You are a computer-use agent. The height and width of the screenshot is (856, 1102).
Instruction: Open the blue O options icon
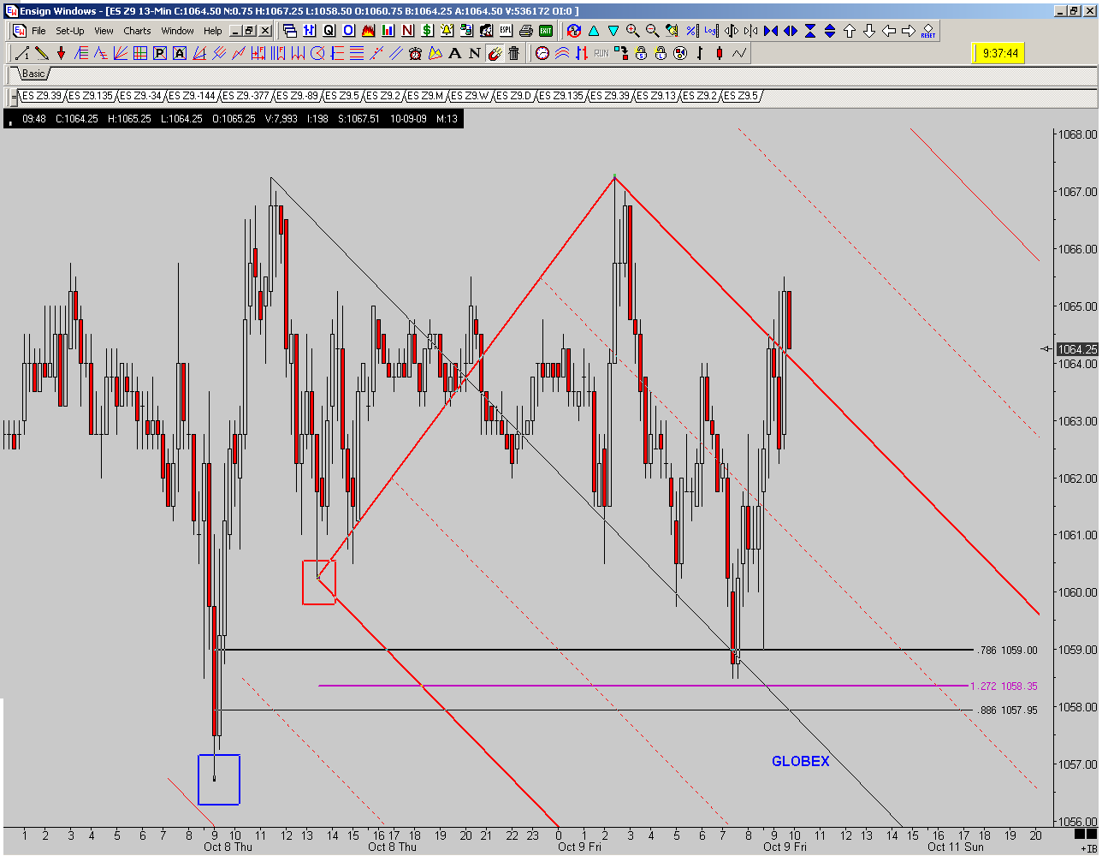coord(348,30)
